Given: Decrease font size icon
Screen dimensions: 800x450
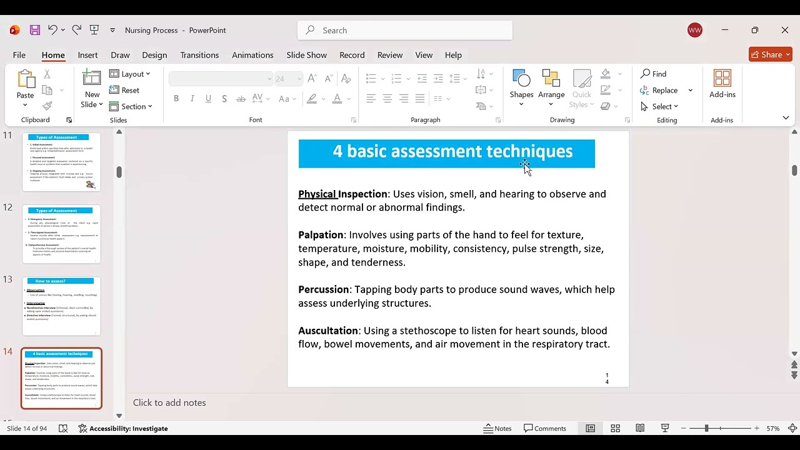Looking at the screenshot, I should 329,79.
